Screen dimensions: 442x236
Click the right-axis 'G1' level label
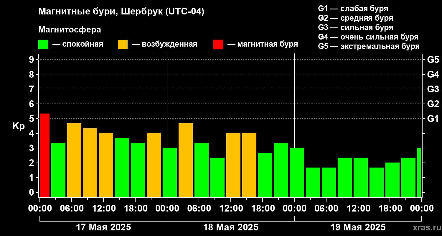(x=433, y=119)
